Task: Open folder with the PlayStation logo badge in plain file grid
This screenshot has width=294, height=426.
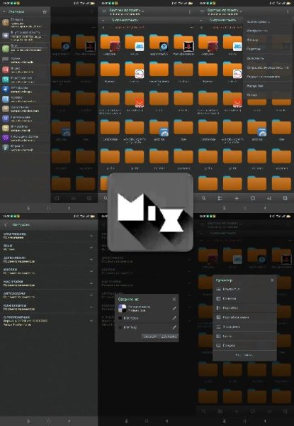Action: pyautogui.click(x=183, y=43)
